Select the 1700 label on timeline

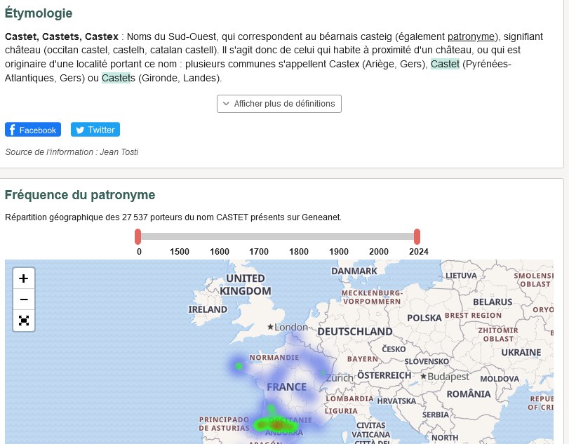click(x=259, y=252)
